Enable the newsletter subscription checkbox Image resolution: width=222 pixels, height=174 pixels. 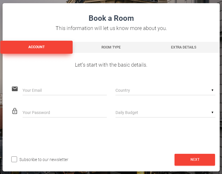(14, 159)
